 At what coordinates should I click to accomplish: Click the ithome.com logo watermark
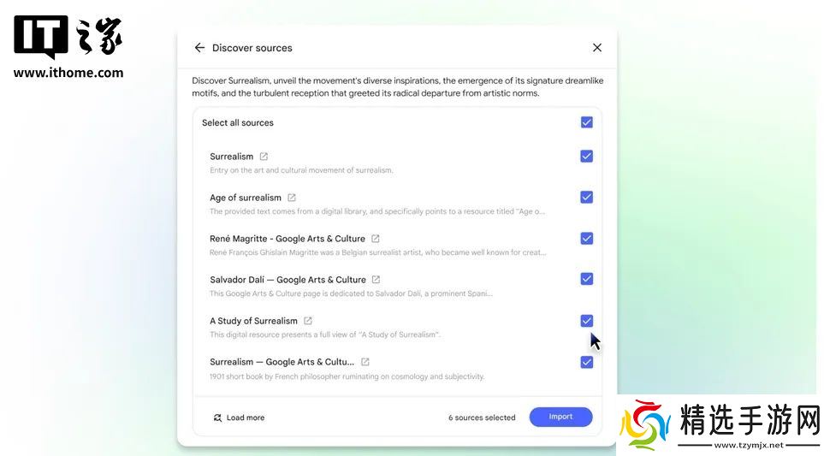tap(68, 48)
